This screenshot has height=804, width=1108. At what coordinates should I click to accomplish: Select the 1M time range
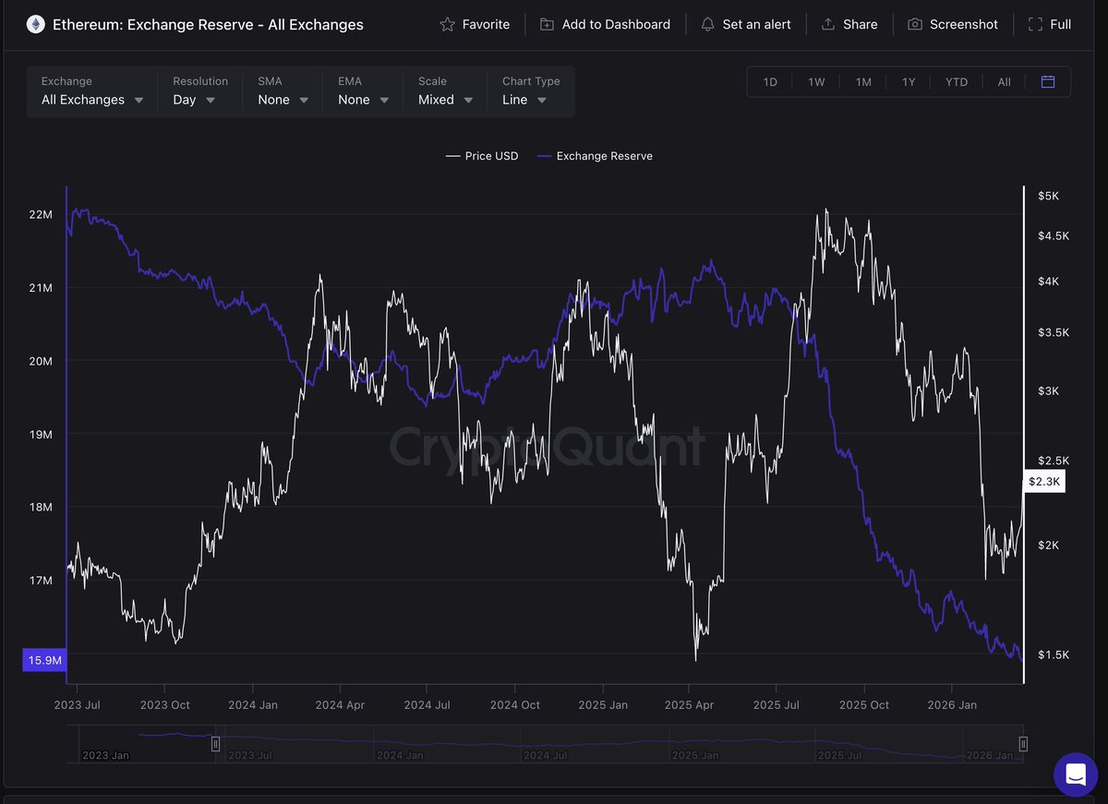click(863, 82)
